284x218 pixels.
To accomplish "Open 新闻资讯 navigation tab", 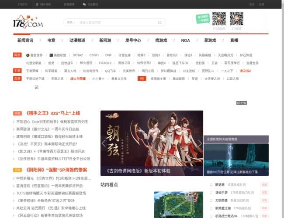I will click(x=25, y=40).
